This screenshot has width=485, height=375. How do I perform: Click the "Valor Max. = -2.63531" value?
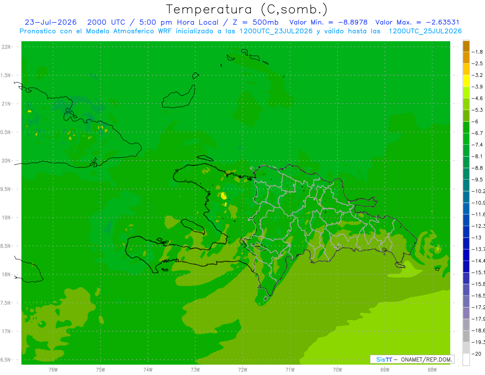tap(417, 22)
